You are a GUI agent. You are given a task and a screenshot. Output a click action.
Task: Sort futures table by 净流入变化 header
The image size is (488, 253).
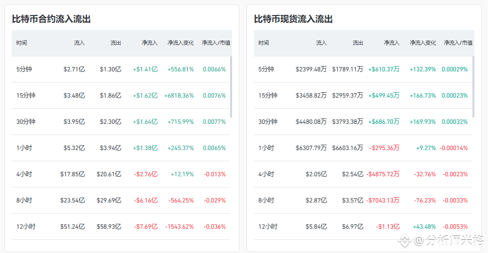[181, 43]
